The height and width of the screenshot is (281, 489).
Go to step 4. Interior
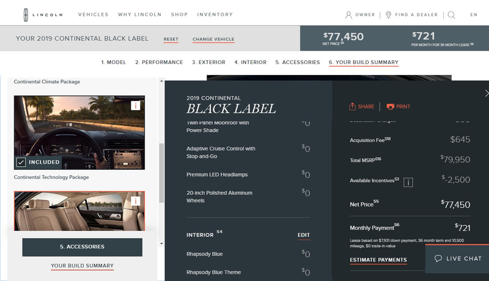251,62
